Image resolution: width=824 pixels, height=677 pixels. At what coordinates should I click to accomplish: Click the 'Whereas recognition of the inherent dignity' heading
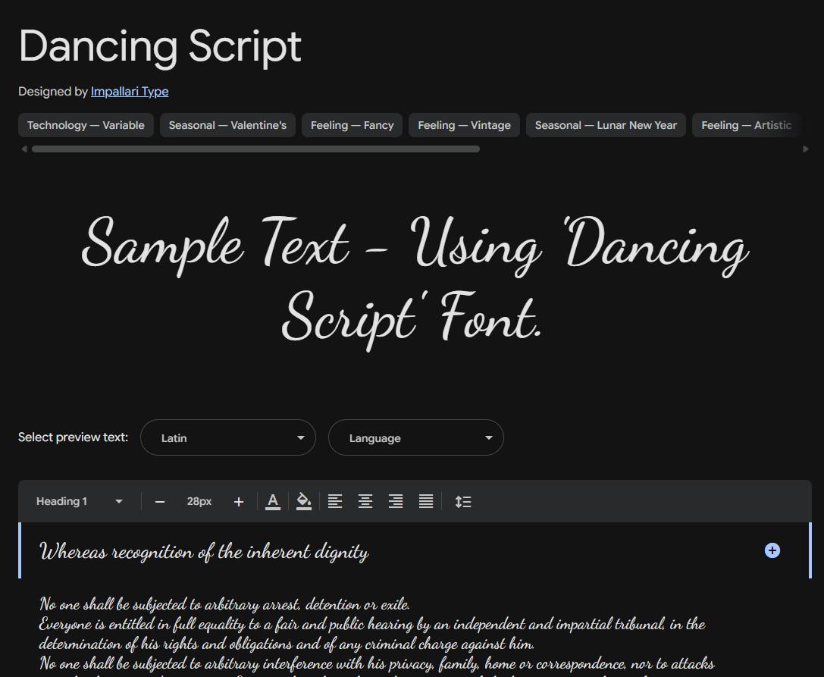point(204,551)
